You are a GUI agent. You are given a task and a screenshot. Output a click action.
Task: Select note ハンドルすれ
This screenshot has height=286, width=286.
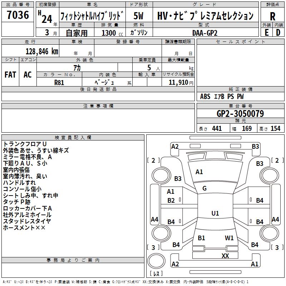(19, 183)
